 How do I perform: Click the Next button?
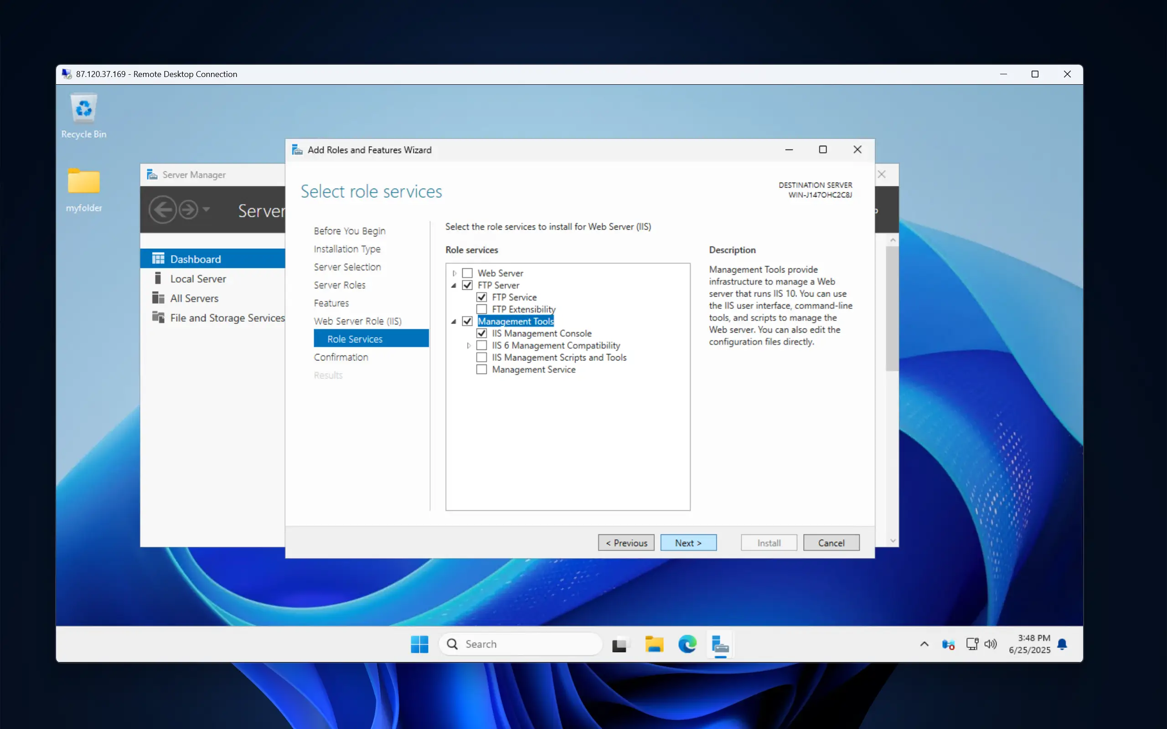pos(688,542)
